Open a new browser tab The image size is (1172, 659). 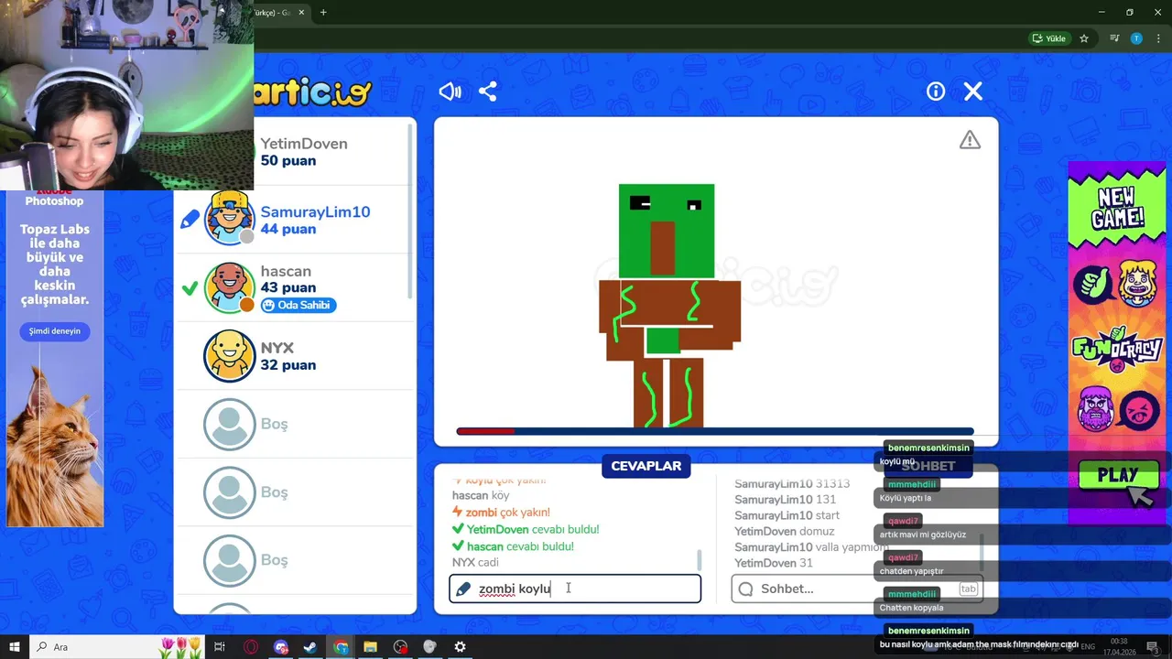point(323,13)
